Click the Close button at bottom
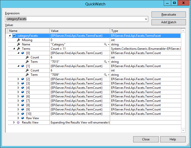 point(146,139)
